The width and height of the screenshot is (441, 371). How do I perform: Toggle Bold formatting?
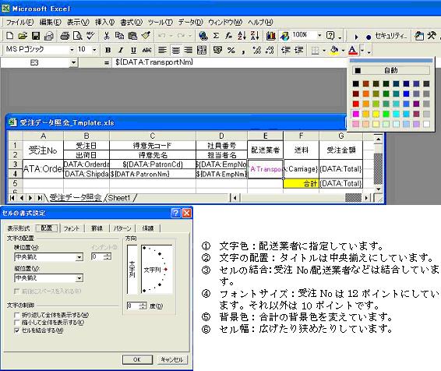[x=108, y=51]
